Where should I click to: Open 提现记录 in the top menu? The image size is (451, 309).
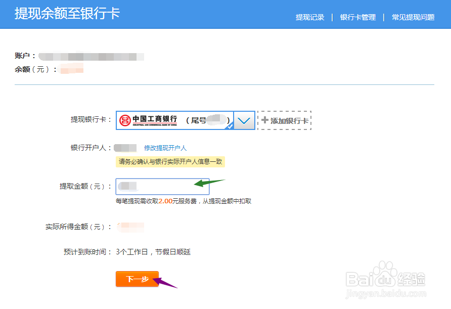(x=309, y=16)
